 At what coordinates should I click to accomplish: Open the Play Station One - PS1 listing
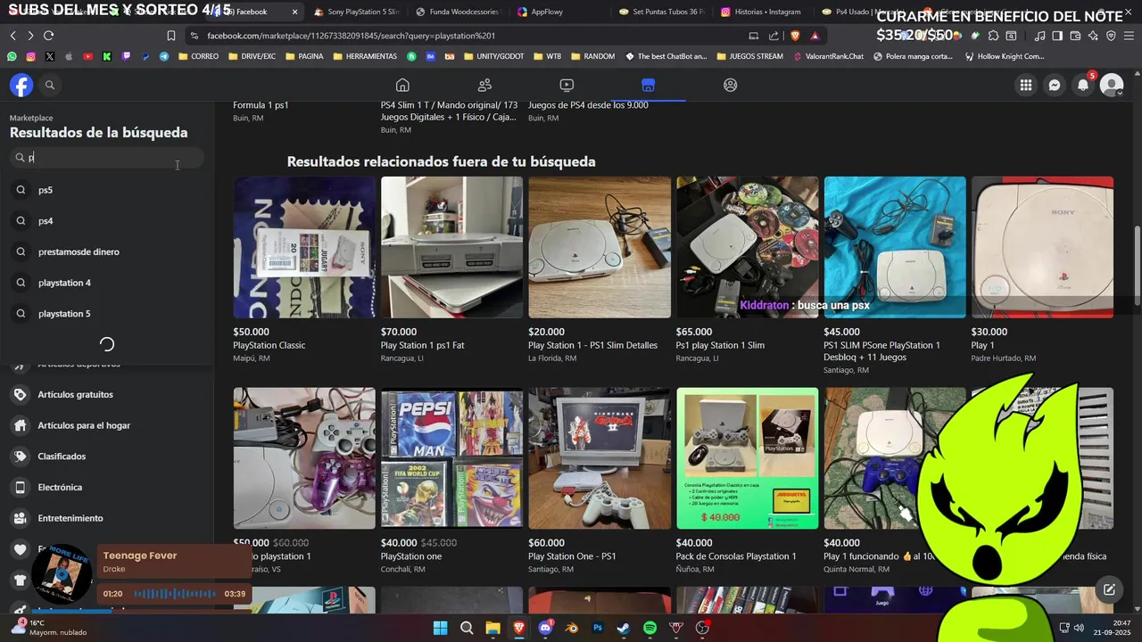pyautogui.click(x=600, y=458)
